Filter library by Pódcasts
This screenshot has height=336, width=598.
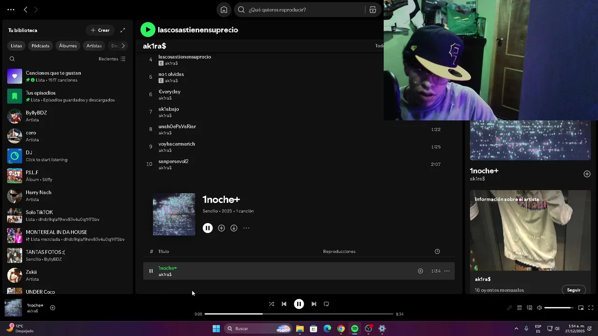point(40,46)
